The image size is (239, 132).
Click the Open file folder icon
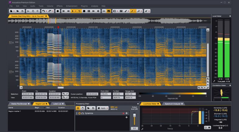click(x=18, y=11)
